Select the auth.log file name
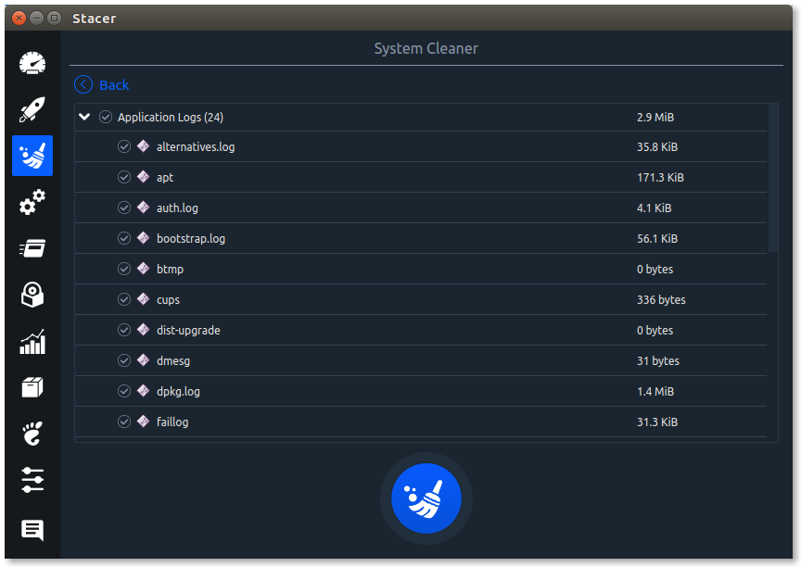 [x=177, y=208]
